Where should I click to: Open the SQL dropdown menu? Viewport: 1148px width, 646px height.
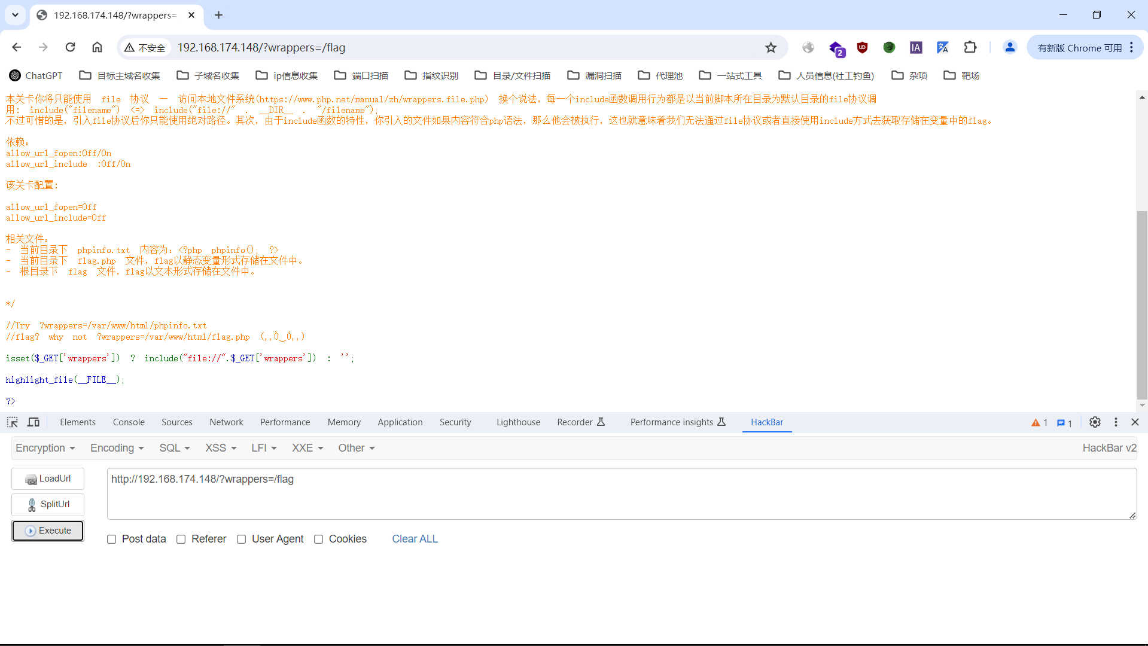click(x=174, y=448)
